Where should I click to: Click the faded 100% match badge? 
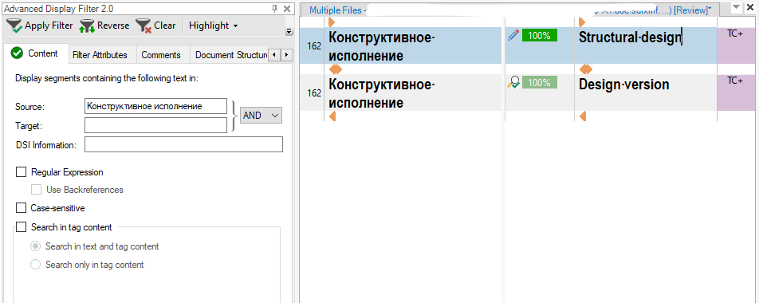539,83
